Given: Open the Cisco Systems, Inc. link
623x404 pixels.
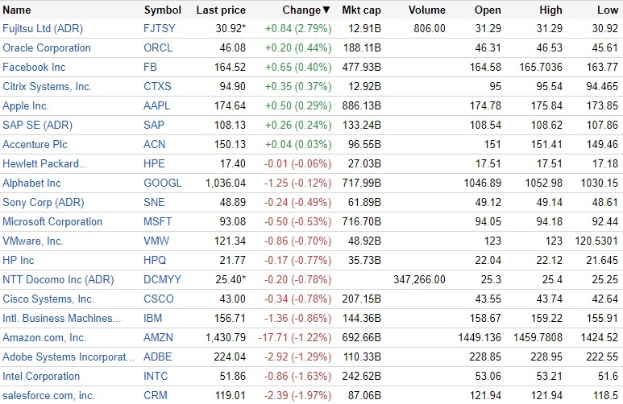Looking at the screenshot, I should 47,299.
